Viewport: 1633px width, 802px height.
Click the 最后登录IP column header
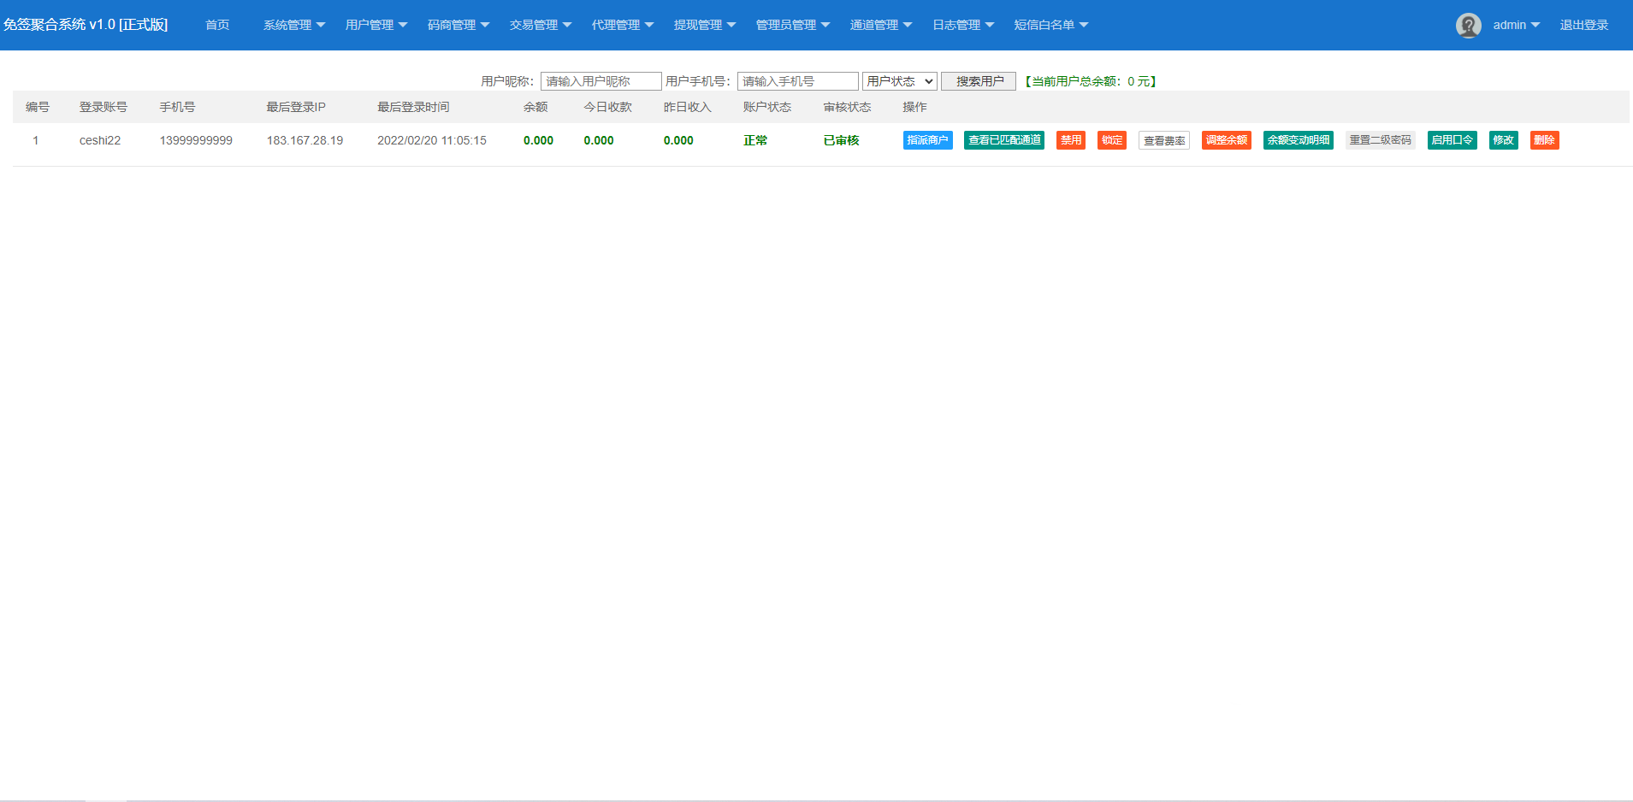point(296,107)
